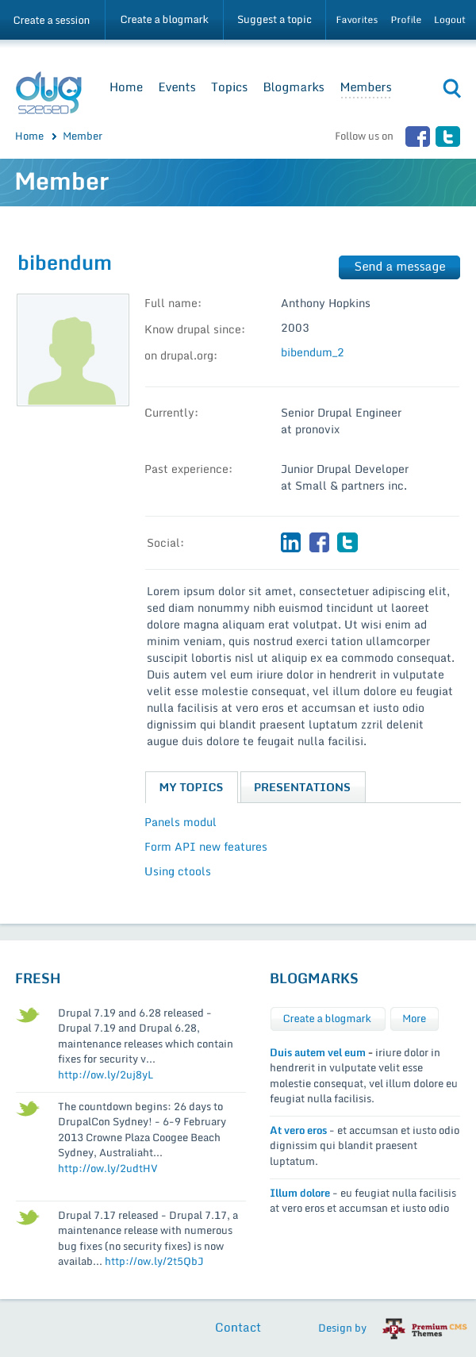Click the name Anthony Hopkins
This screenshot has width=476, height=1357.
point(325,303)
